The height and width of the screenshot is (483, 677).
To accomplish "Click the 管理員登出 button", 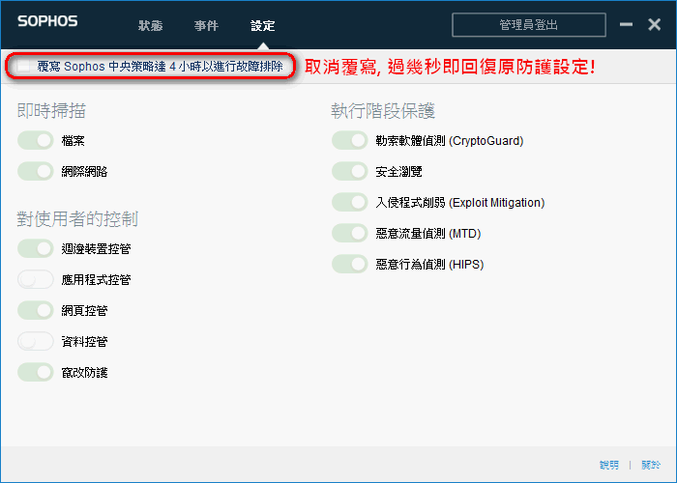I will coord(528,24).
